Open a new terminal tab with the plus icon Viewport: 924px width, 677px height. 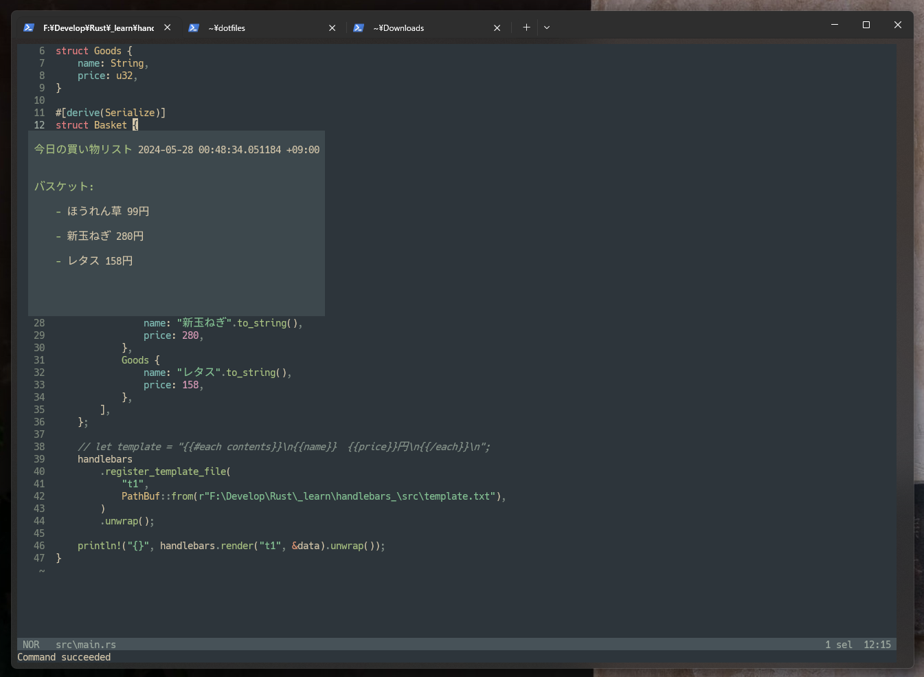(x=526, y=27)
